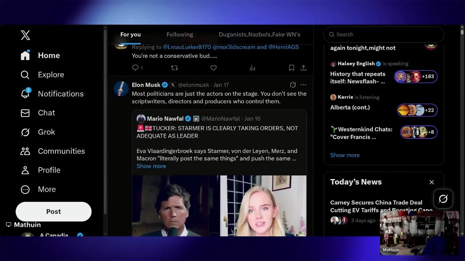Open +183 listeners on Halsey English space

(x=416, y=76)
